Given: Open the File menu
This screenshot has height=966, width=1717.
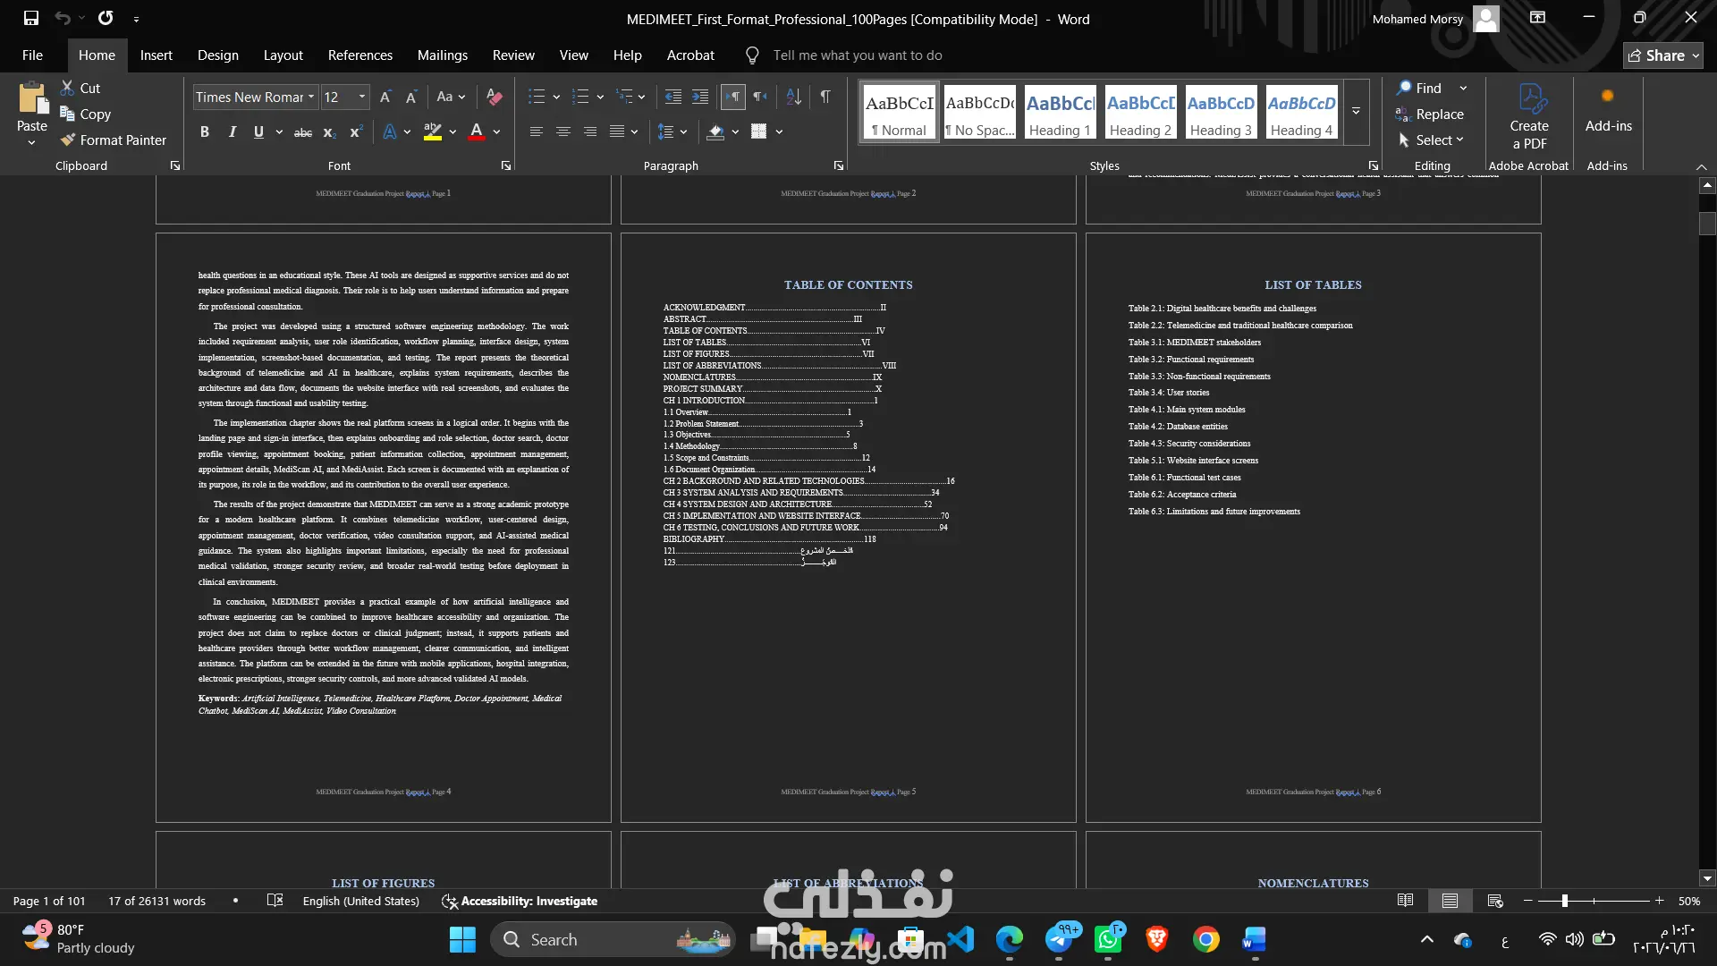Looking at the screenshot, I should [32, 55].
